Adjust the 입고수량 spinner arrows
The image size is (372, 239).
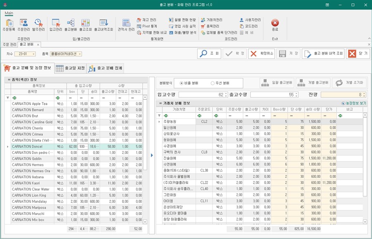pos(226,95)
